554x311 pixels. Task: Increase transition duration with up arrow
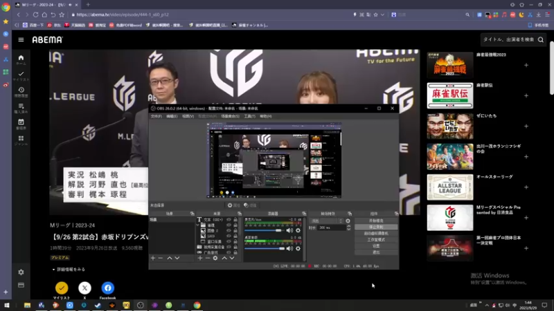[x=349, y=227]
